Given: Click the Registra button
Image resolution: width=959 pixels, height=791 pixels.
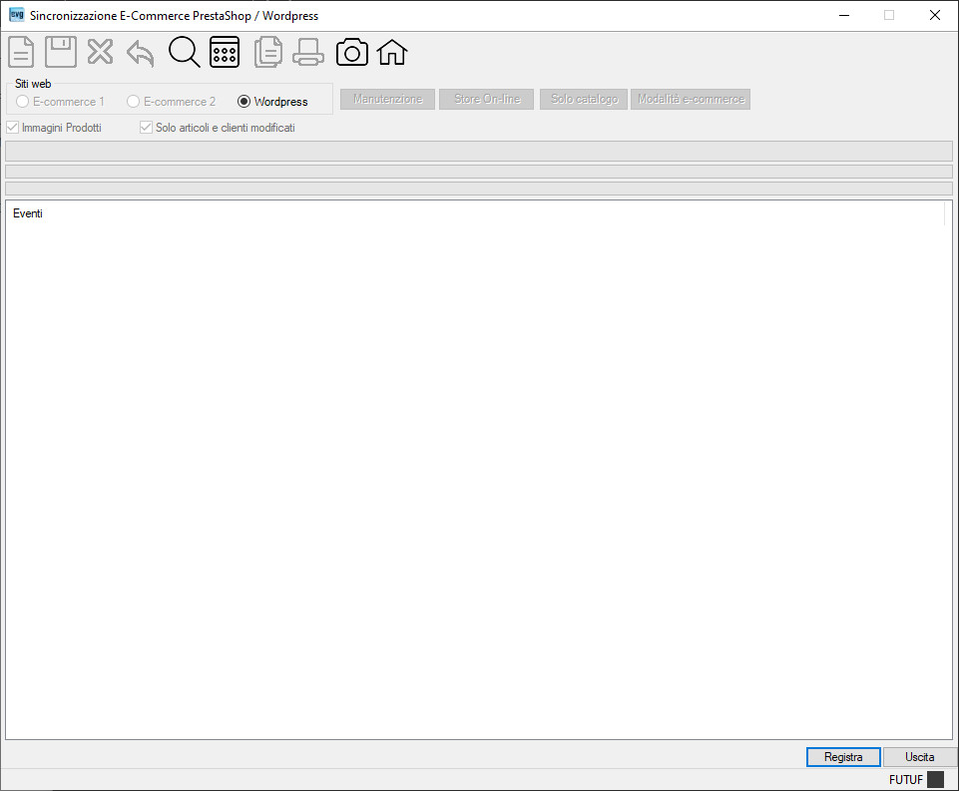Looking at the screenshot, I should point(843,757).
